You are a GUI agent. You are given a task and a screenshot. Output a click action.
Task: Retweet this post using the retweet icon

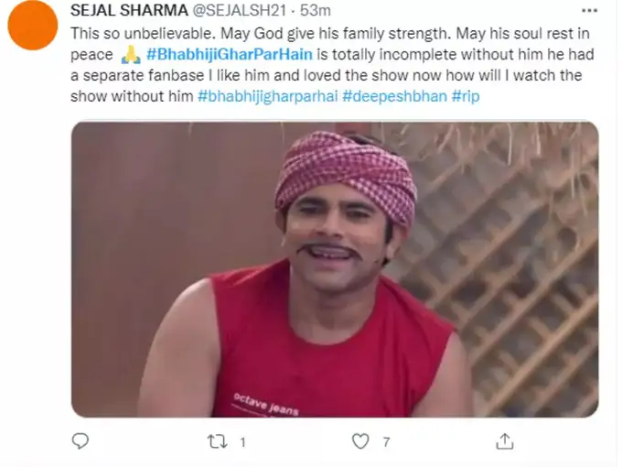(218, 441)
